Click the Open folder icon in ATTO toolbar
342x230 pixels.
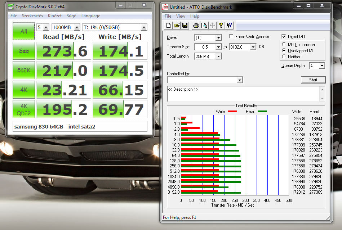177,25
